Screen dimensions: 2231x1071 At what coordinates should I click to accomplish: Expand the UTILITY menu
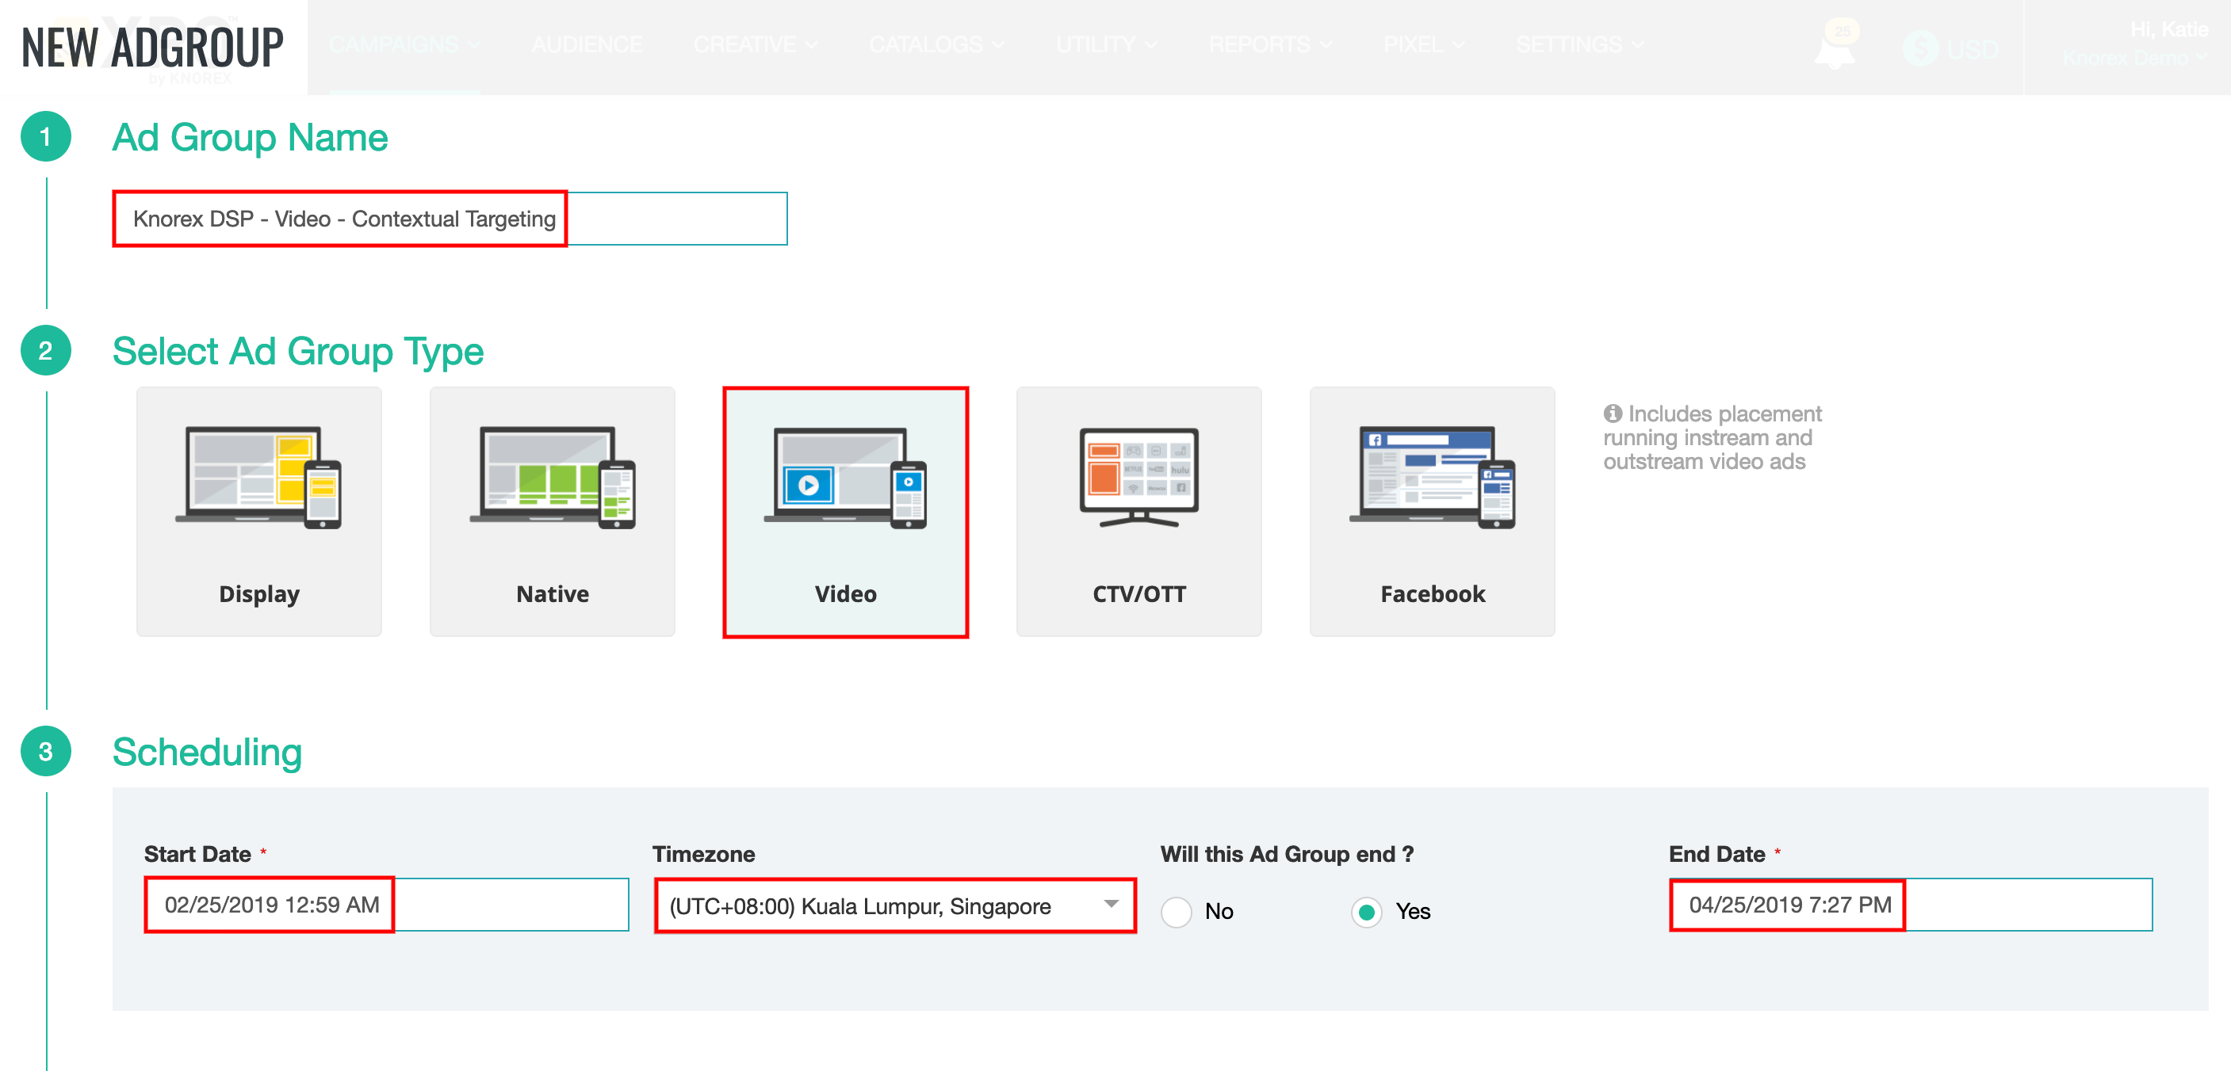point(1106,44)
